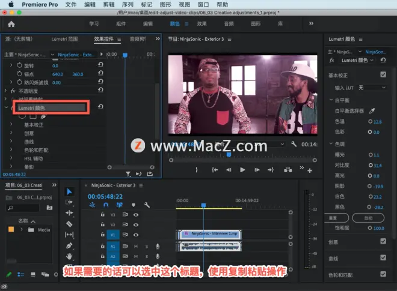397x291 pixels.
Task: Toggle the Curves section checkbox
Action: pyautogui.click(x=383, y=257)
